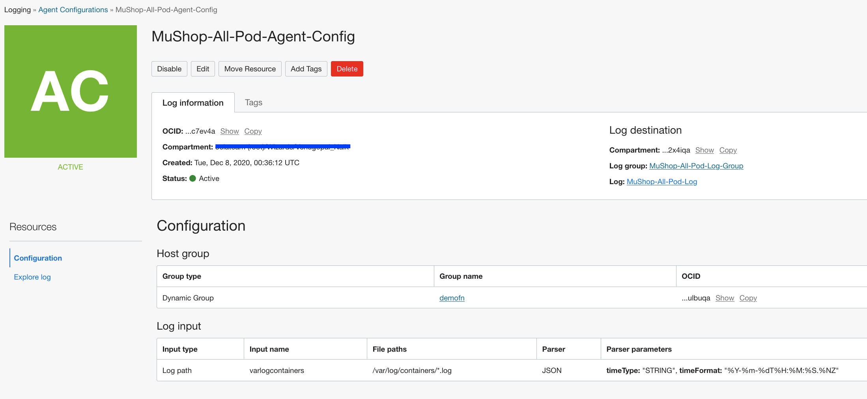Image resolution: width=867 pixels, height=399 pixels.
Task: Copy log destination compartment ID 2x4iqa
Action: click(x=728, y=150)
